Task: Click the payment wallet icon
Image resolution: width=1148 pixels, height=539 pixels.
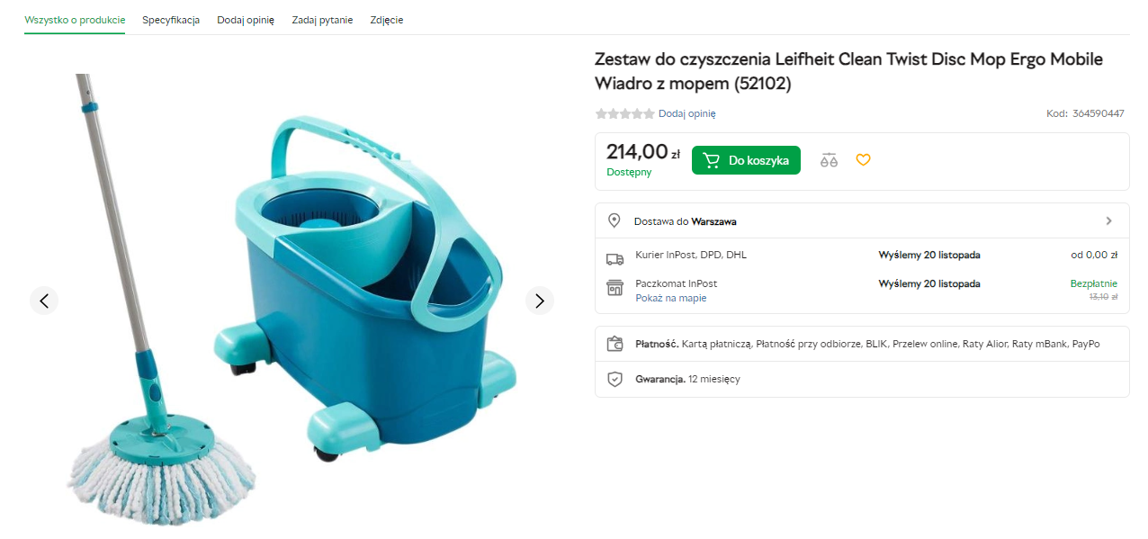Action: coord(614,344)
